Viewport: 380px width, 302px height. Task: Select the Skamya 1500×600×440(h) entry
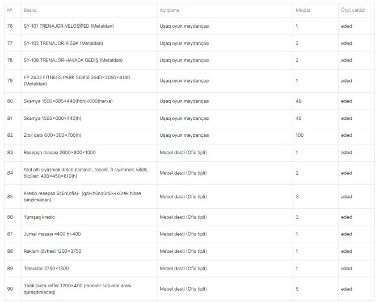[x=52, y=118]
